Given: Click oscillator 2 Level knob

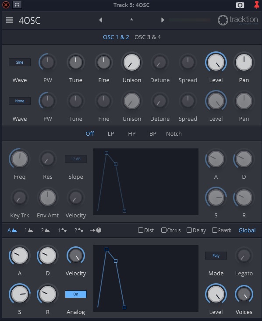Looking at the screenshot, I should click(x=216, y=101).
